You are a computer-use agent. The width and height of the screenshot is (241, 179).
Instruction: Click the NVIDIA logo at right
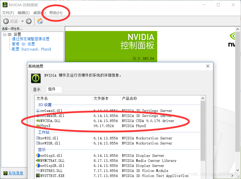(232, 40)
